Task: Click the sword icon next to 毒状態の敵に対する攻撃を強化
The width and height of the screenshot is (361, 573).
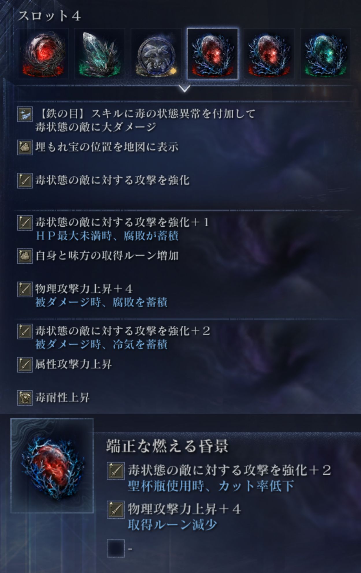Action: pos(25,181)
